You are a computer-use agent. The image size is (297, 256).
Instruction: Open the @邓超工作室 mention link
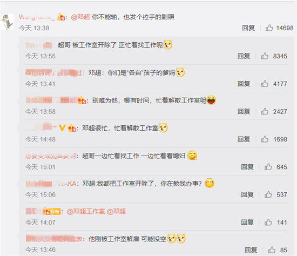point(86,211)
